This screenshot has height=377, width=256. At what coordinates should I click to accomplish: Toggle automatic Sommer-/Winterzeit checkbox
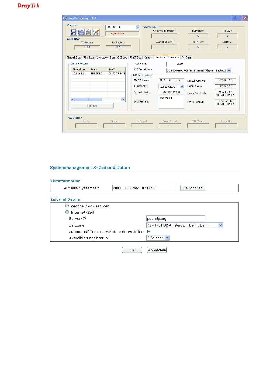pos(149,231)
